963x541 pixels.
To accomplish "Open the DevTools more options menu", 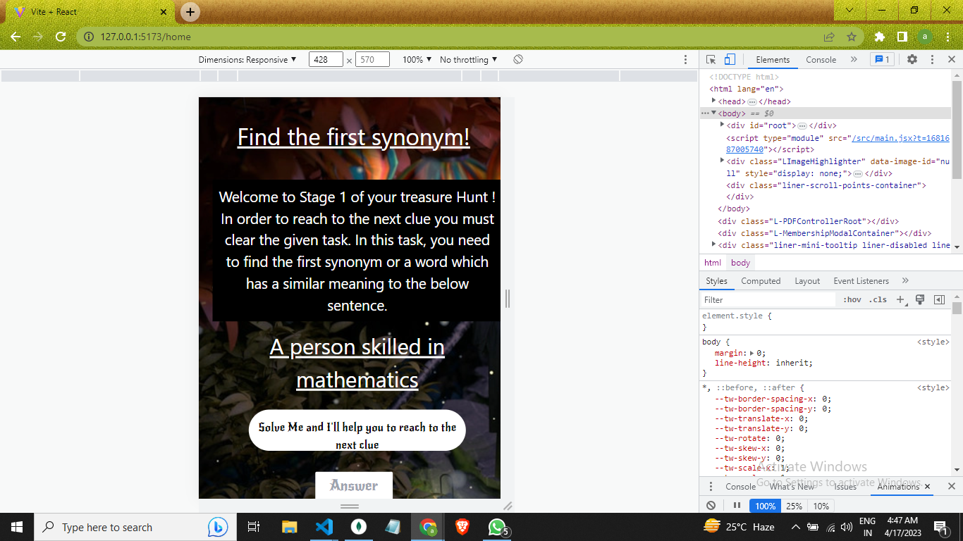I will coord(932,59).
